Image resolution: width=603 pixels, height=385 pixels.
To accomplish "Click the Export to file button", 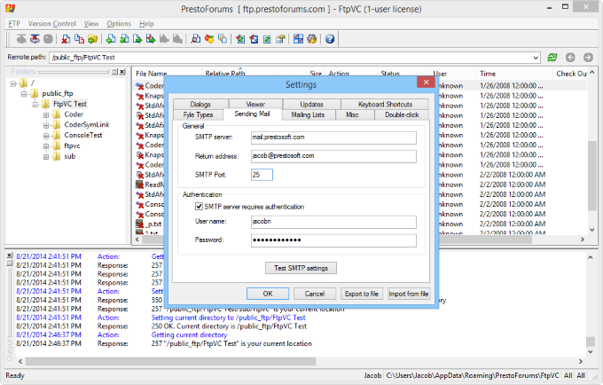I will click(362, 294).
